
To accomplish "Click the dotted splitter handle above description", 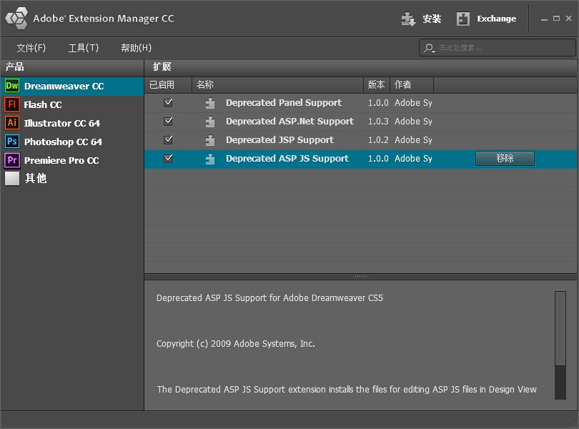I will pyautogui.click(x=361, y=277).
